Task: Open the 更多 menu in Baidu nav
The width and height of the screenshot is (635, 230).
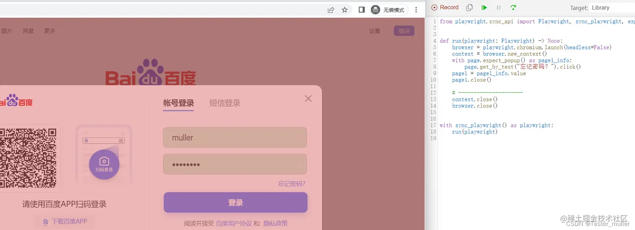Action: click(50, 31)
